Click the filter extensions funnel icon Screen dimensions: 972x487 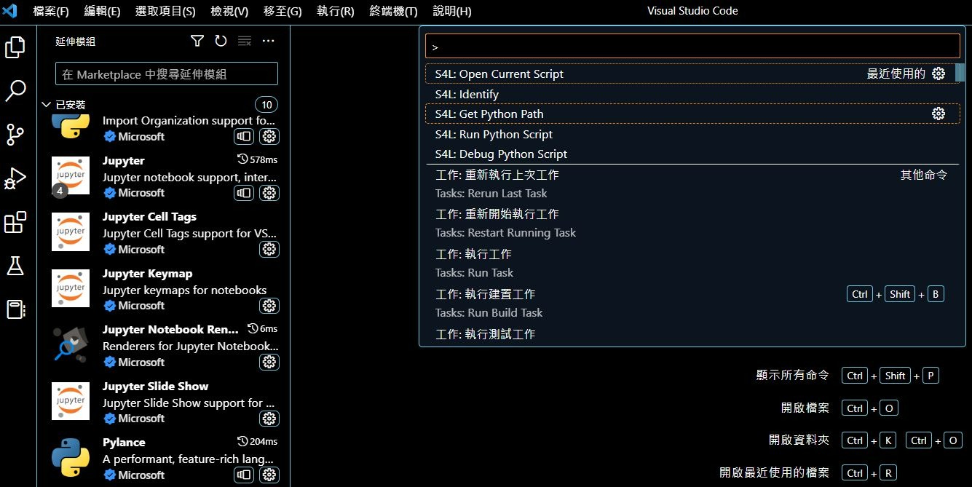pos(197,41)
